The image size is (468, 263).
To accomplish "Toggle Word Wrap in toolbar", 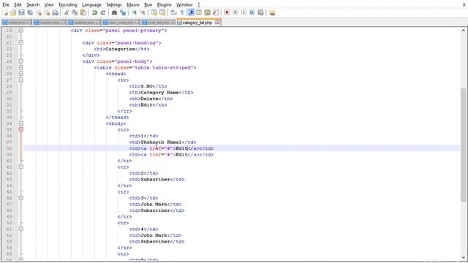I will point(173,12).
